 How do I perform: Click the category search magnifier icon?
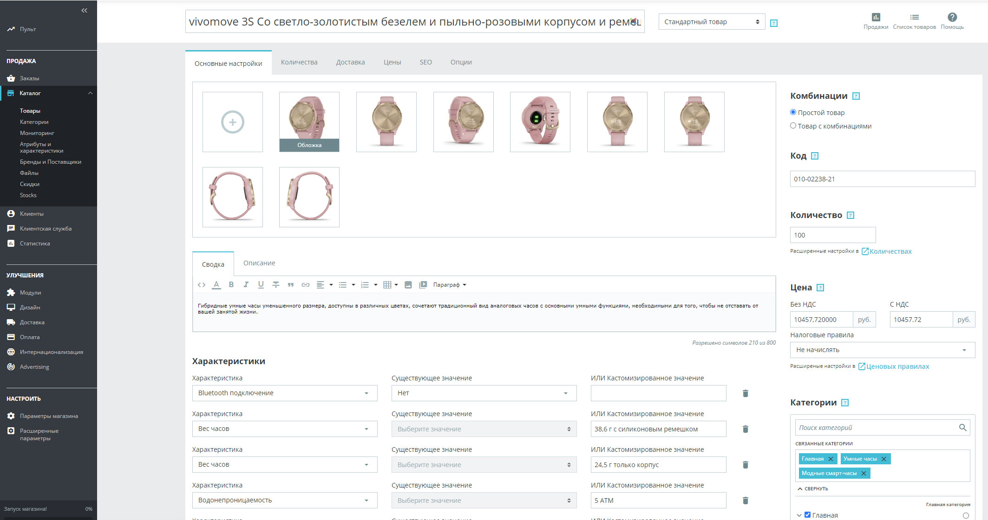(x=963, y=428)
